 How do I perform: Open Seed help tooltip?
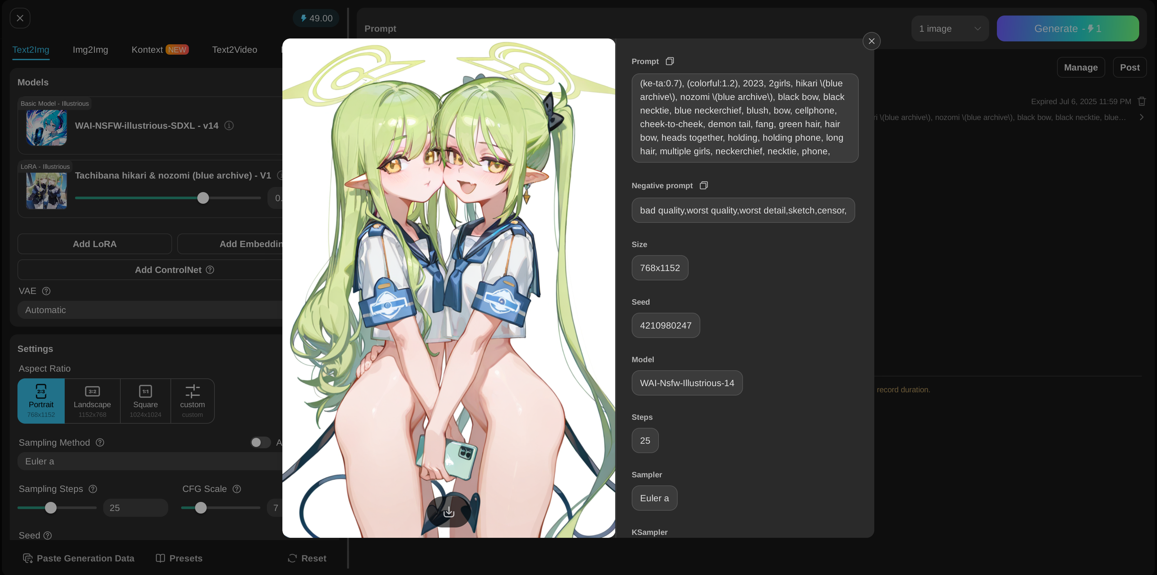click(x=48, y=536)
